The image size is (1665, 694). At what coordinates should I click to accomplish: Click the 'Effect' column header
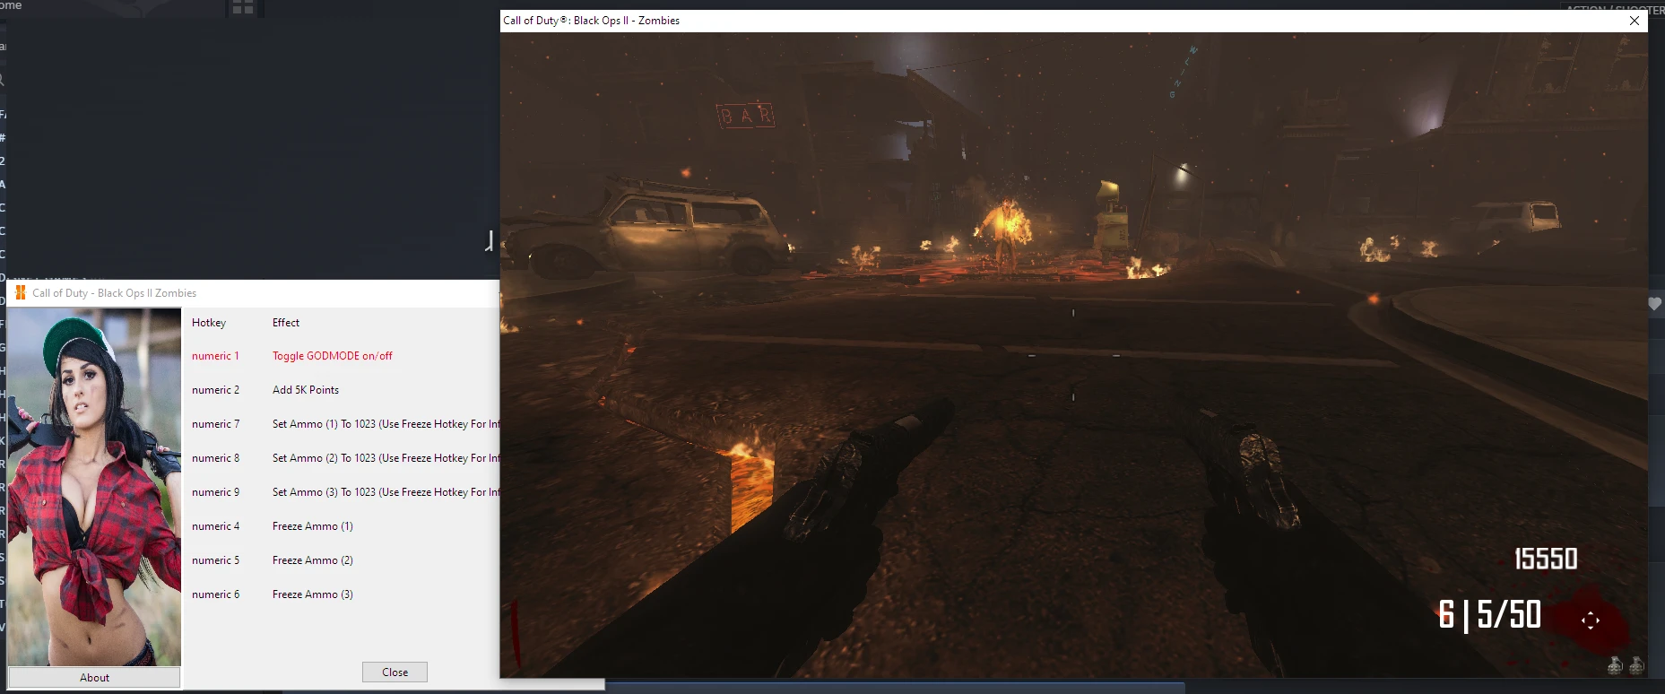[x=286, y=323]
